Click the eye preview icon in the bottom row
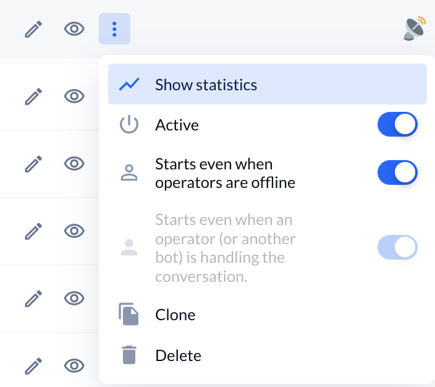 click(74, 365)
